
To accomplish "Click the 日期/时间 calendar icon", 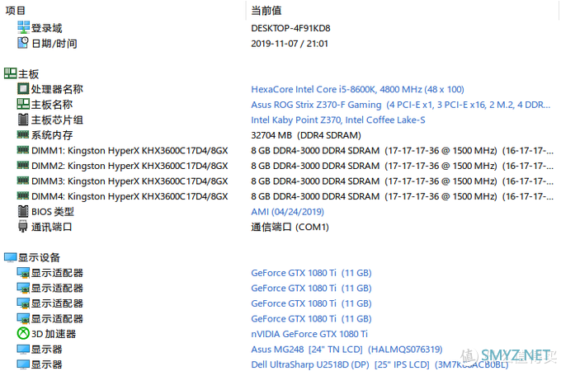I will tap(23, 44).
